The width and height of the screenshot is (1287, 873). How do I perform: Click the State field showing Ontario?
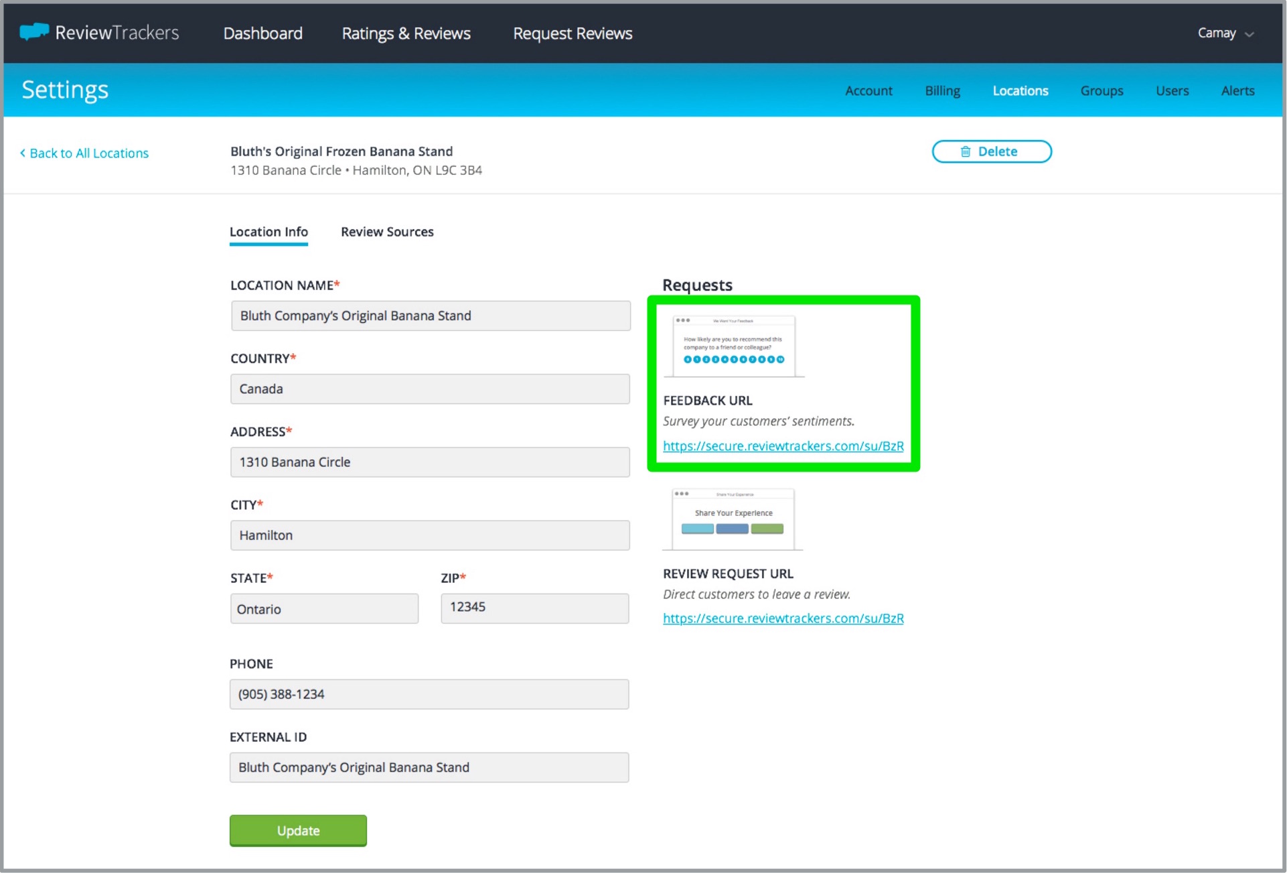(x=324, y=608)
